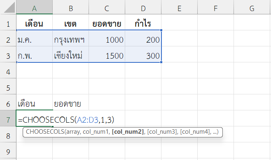Click empty cell F4
271x160 pixels.
(x=215, y=70)
